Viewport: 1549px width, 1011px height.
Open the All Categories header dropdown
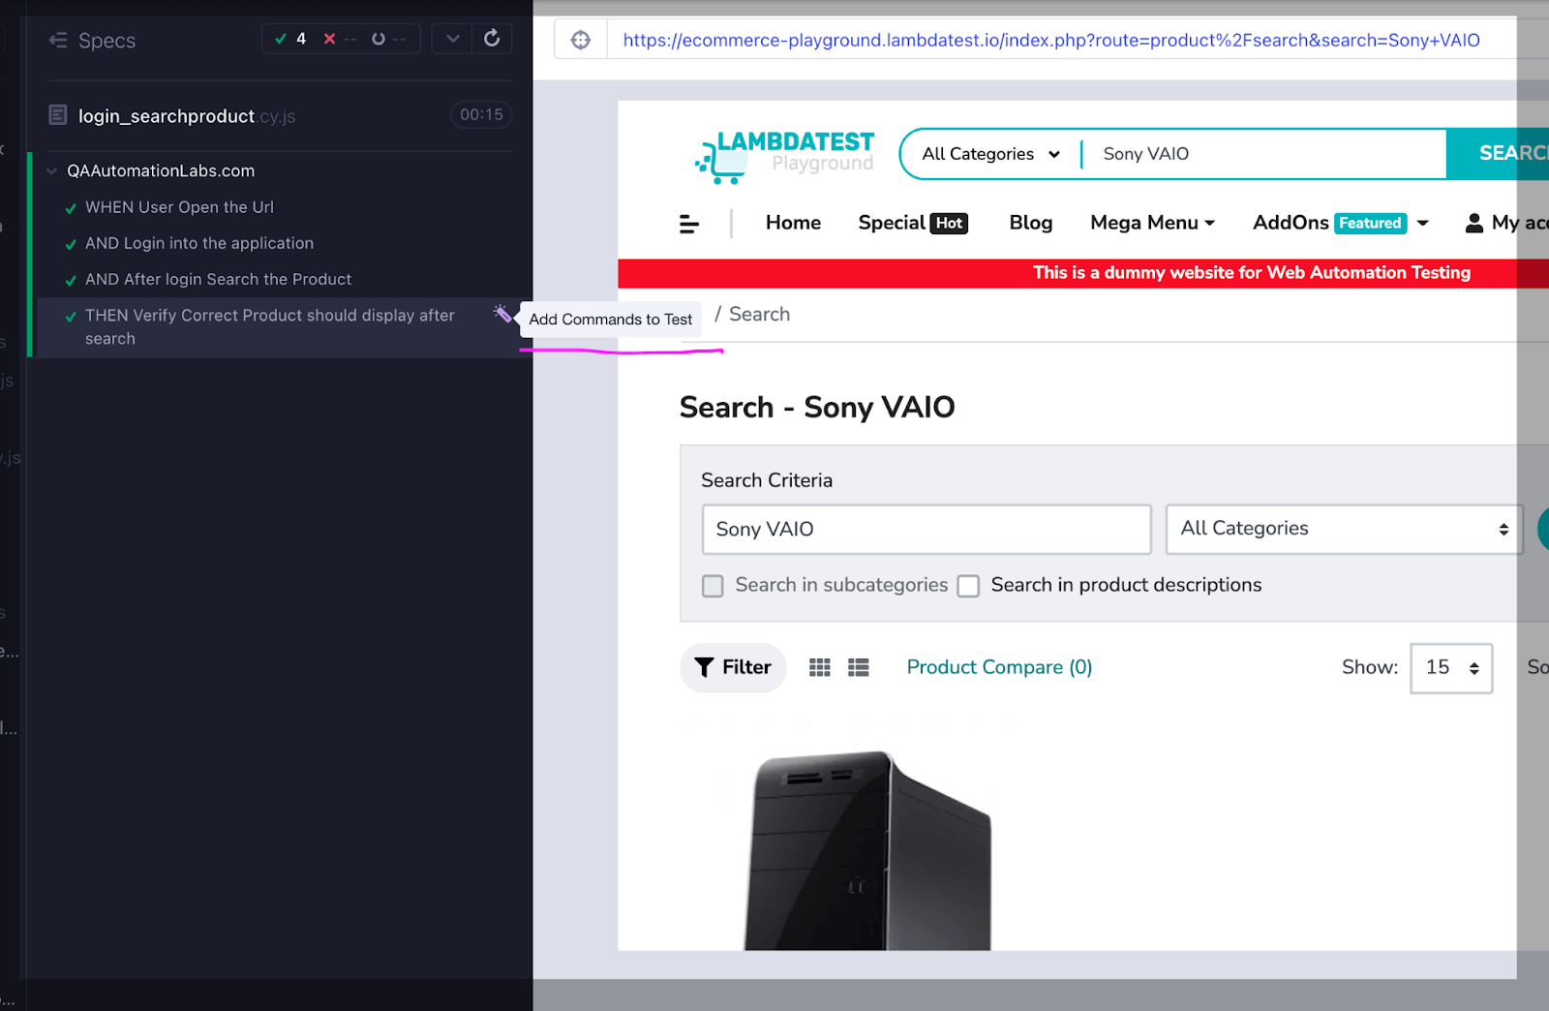tap(987, 153)
